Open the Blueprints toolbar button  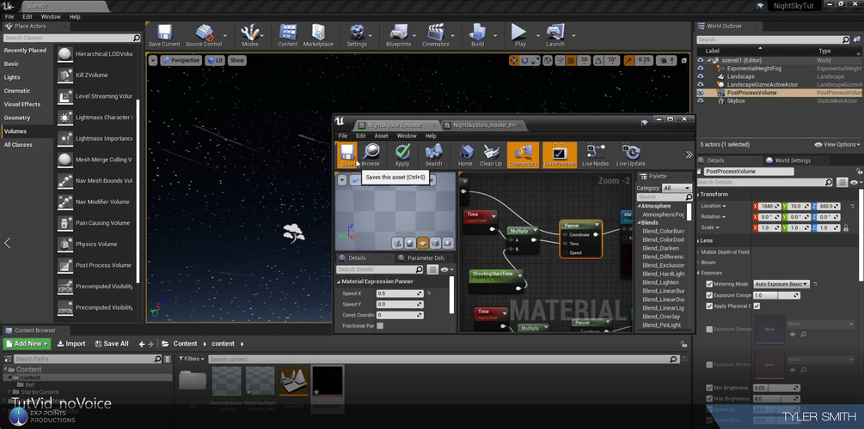tap(398, 36)
